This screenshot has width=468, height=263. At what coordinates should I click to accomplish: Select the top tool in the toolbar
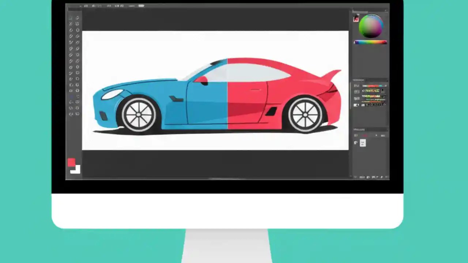pyautogui.click(x=71, y=18)
